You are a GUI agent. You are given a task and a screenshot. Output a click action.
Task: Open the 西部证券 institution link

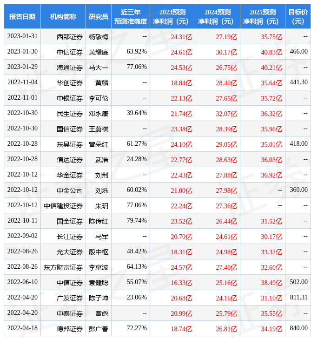coord(70,37)
